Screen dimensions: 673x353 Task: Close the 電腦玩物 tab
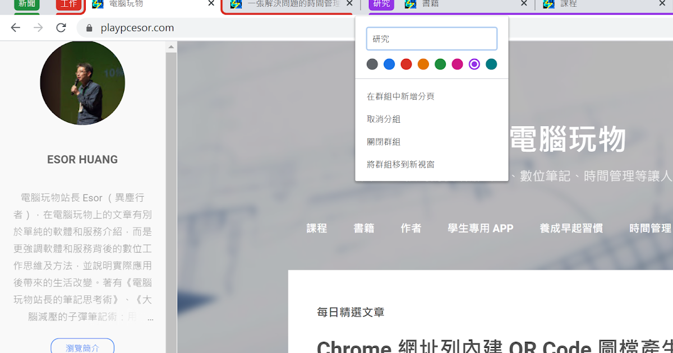click(211, 3)
